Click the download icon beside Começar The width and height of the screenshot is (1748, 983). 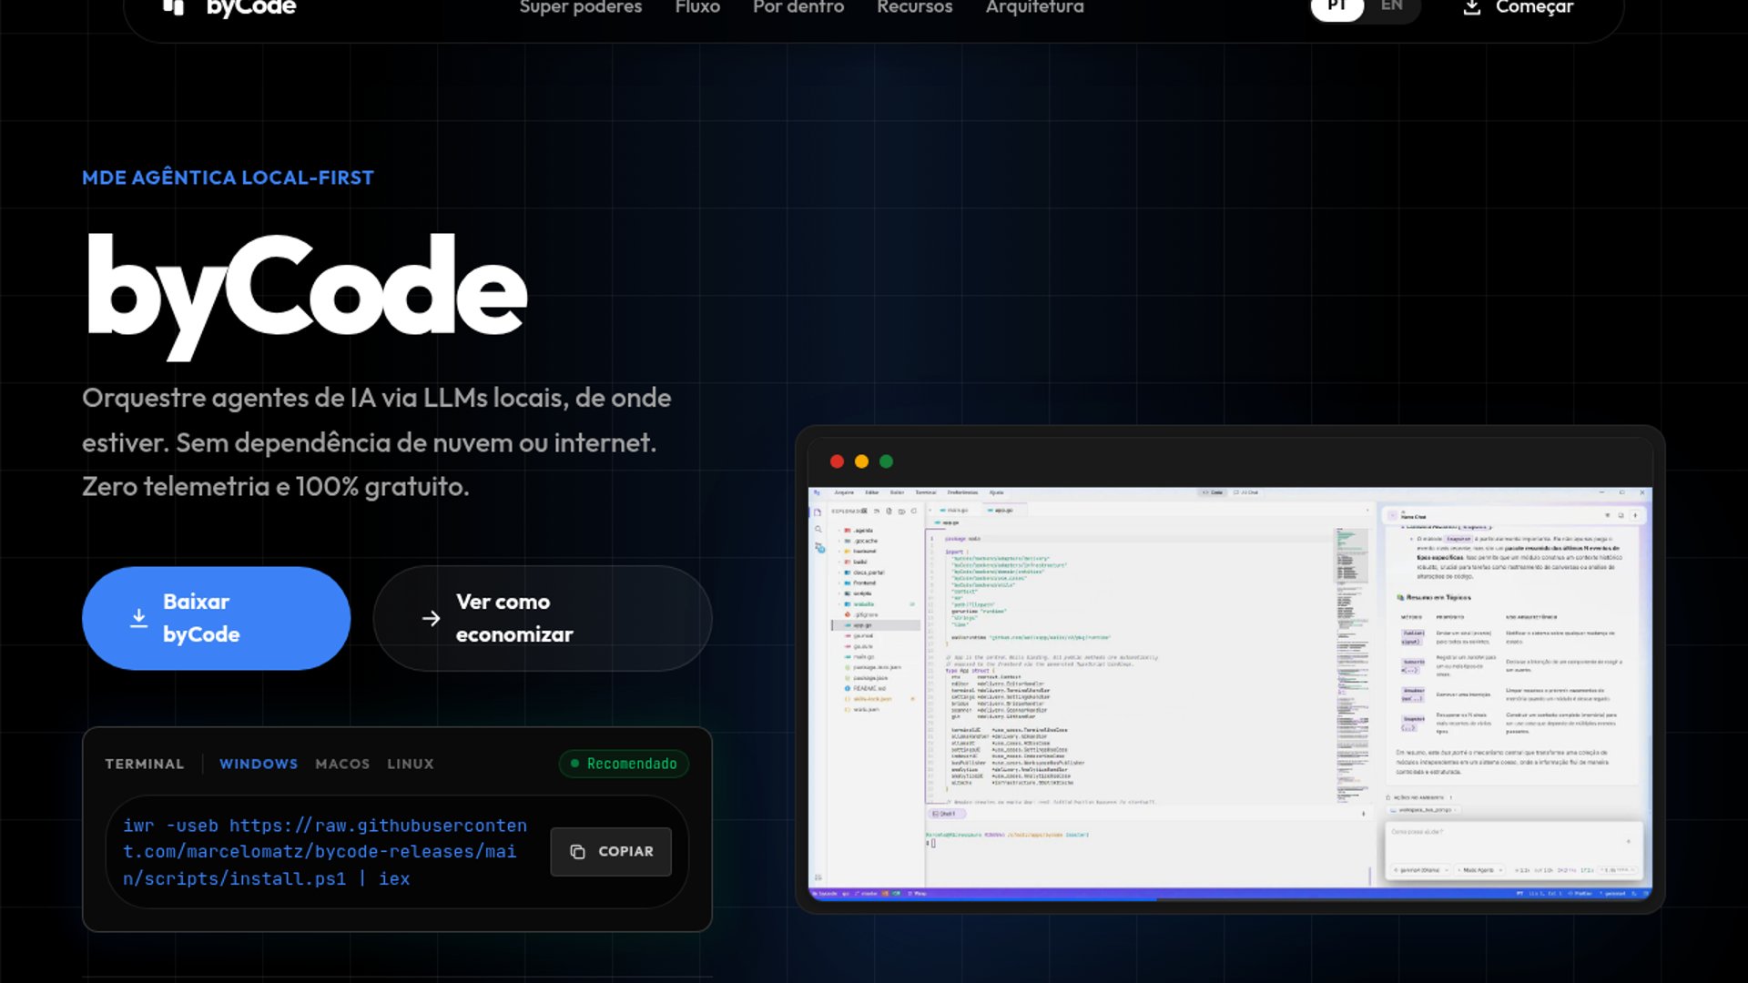[1471, 7]
